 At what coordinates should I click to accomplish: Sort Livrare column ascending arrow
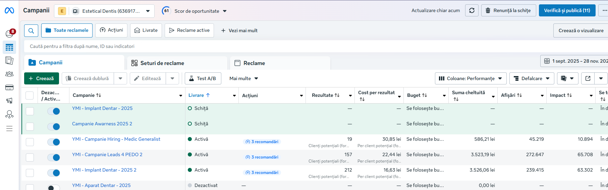208,95
